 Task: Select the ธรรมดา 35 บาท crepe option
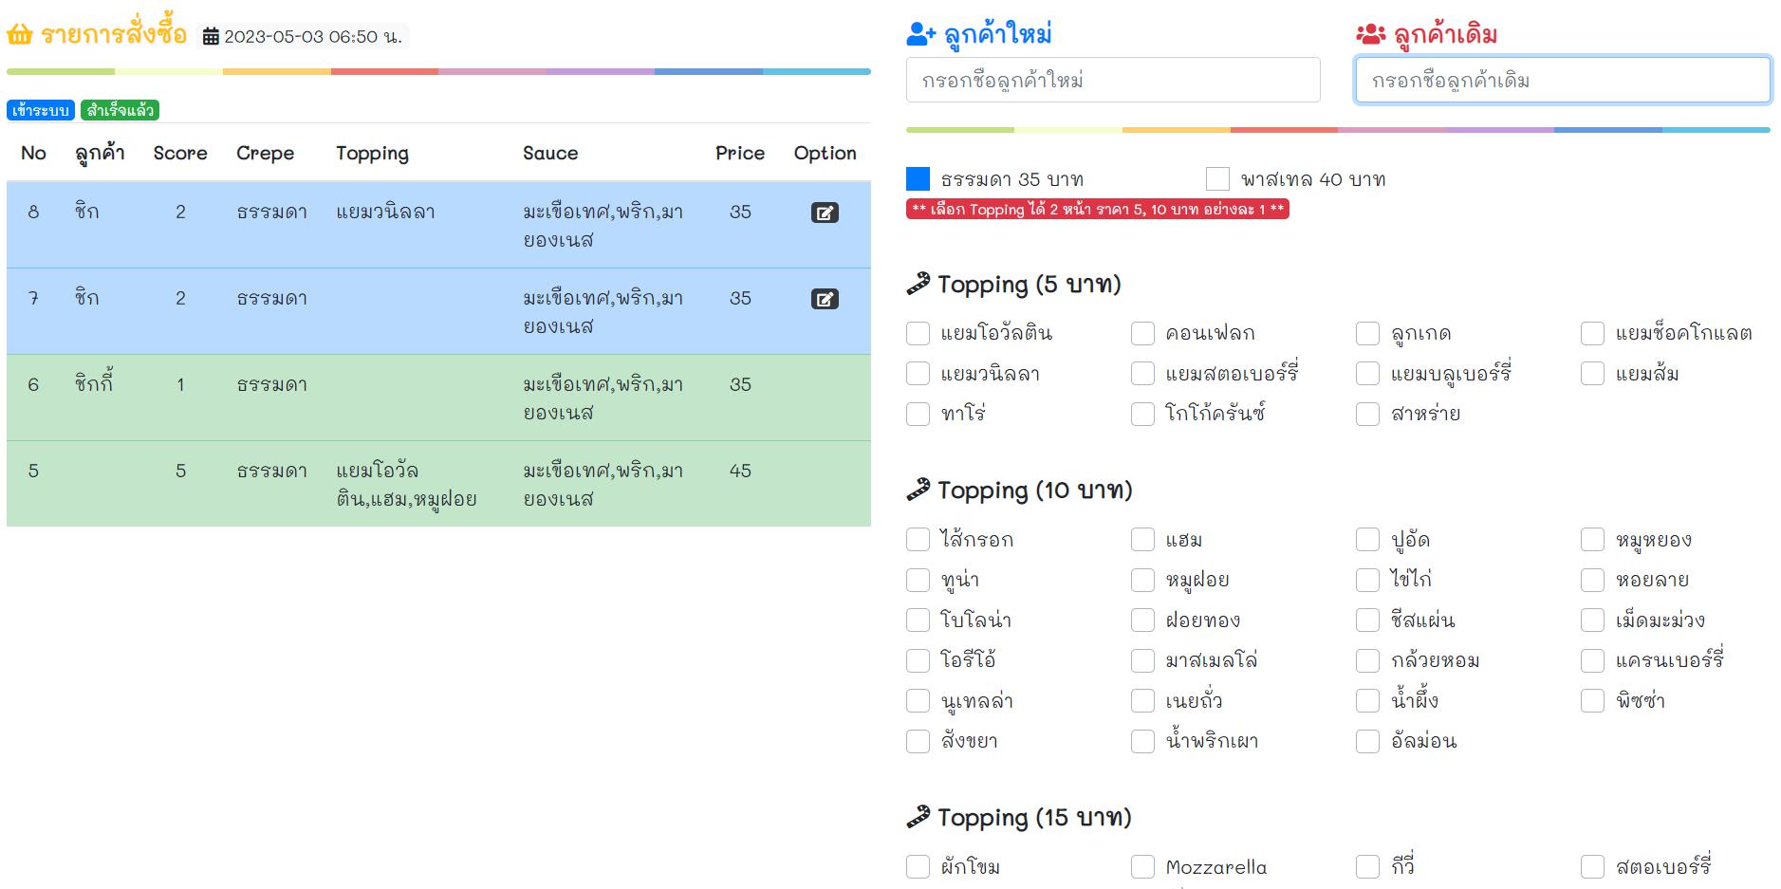(x=918, y=179)
